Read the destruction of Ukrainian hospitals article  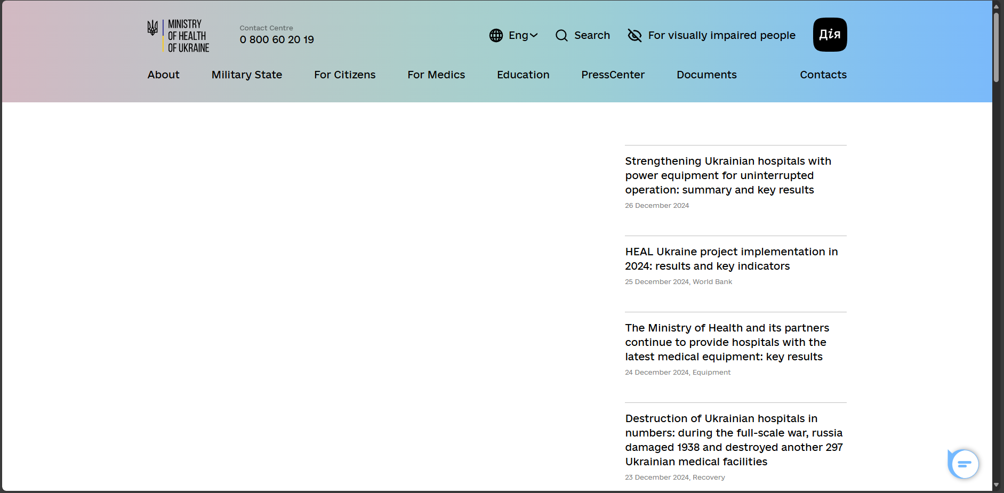click(734, 440)
